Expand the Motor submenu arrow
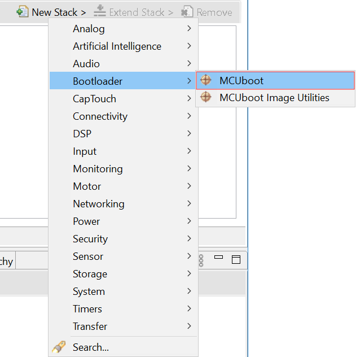Viewport: 356px width, 357px height. click(x=189, y=186)
